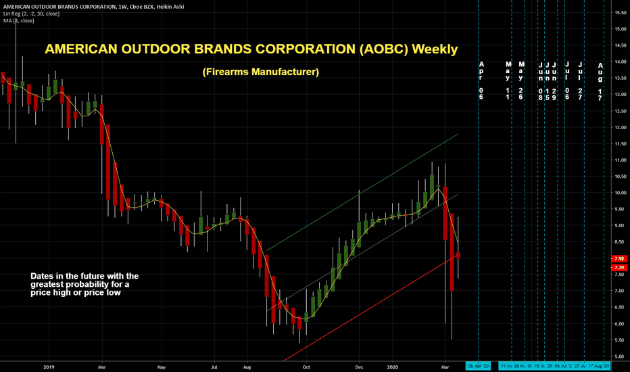Click the 14.00 price axis label
630x372 pixels.
620,62
